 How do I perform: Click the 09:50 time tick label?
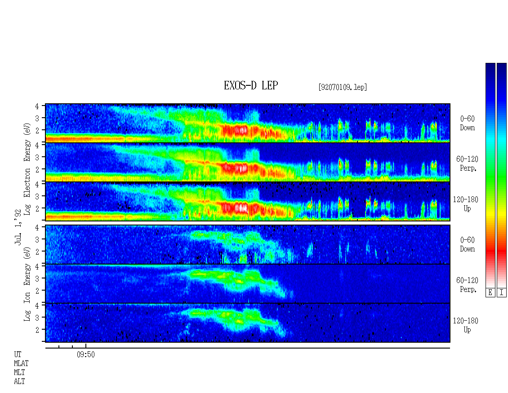tap(86, 354)
